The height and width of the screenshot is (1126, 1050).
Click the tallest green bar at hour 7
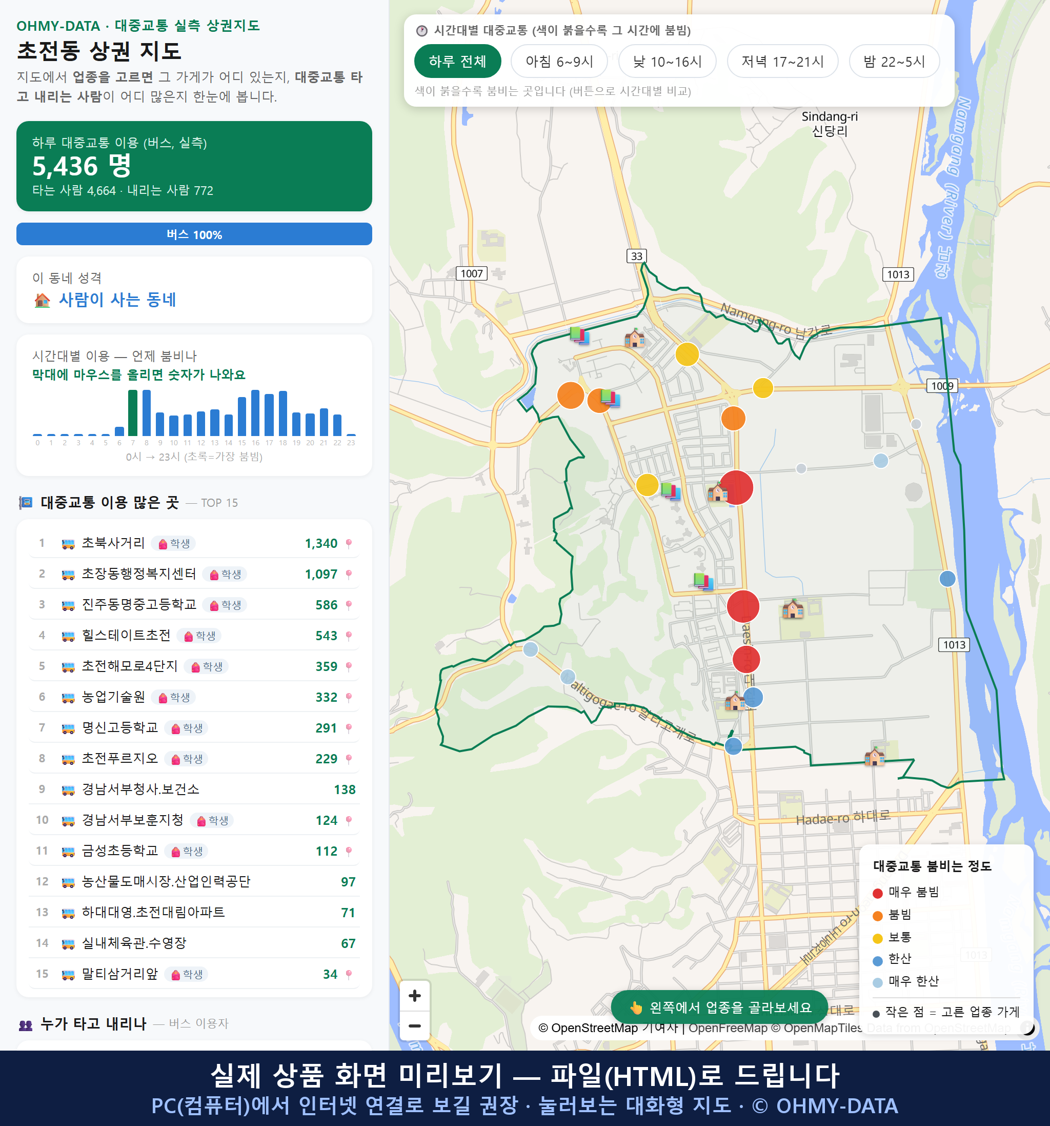pos(132,413)
